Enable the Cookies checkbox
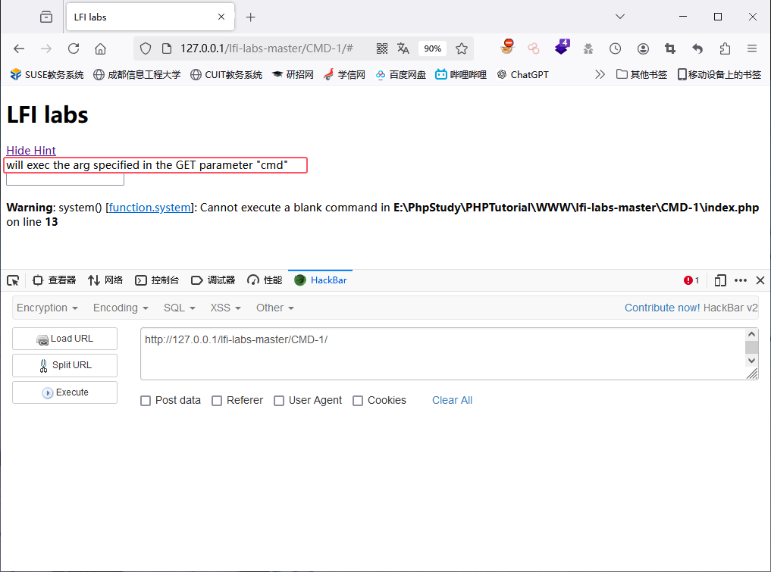The image size is (771, 572). 357,400
